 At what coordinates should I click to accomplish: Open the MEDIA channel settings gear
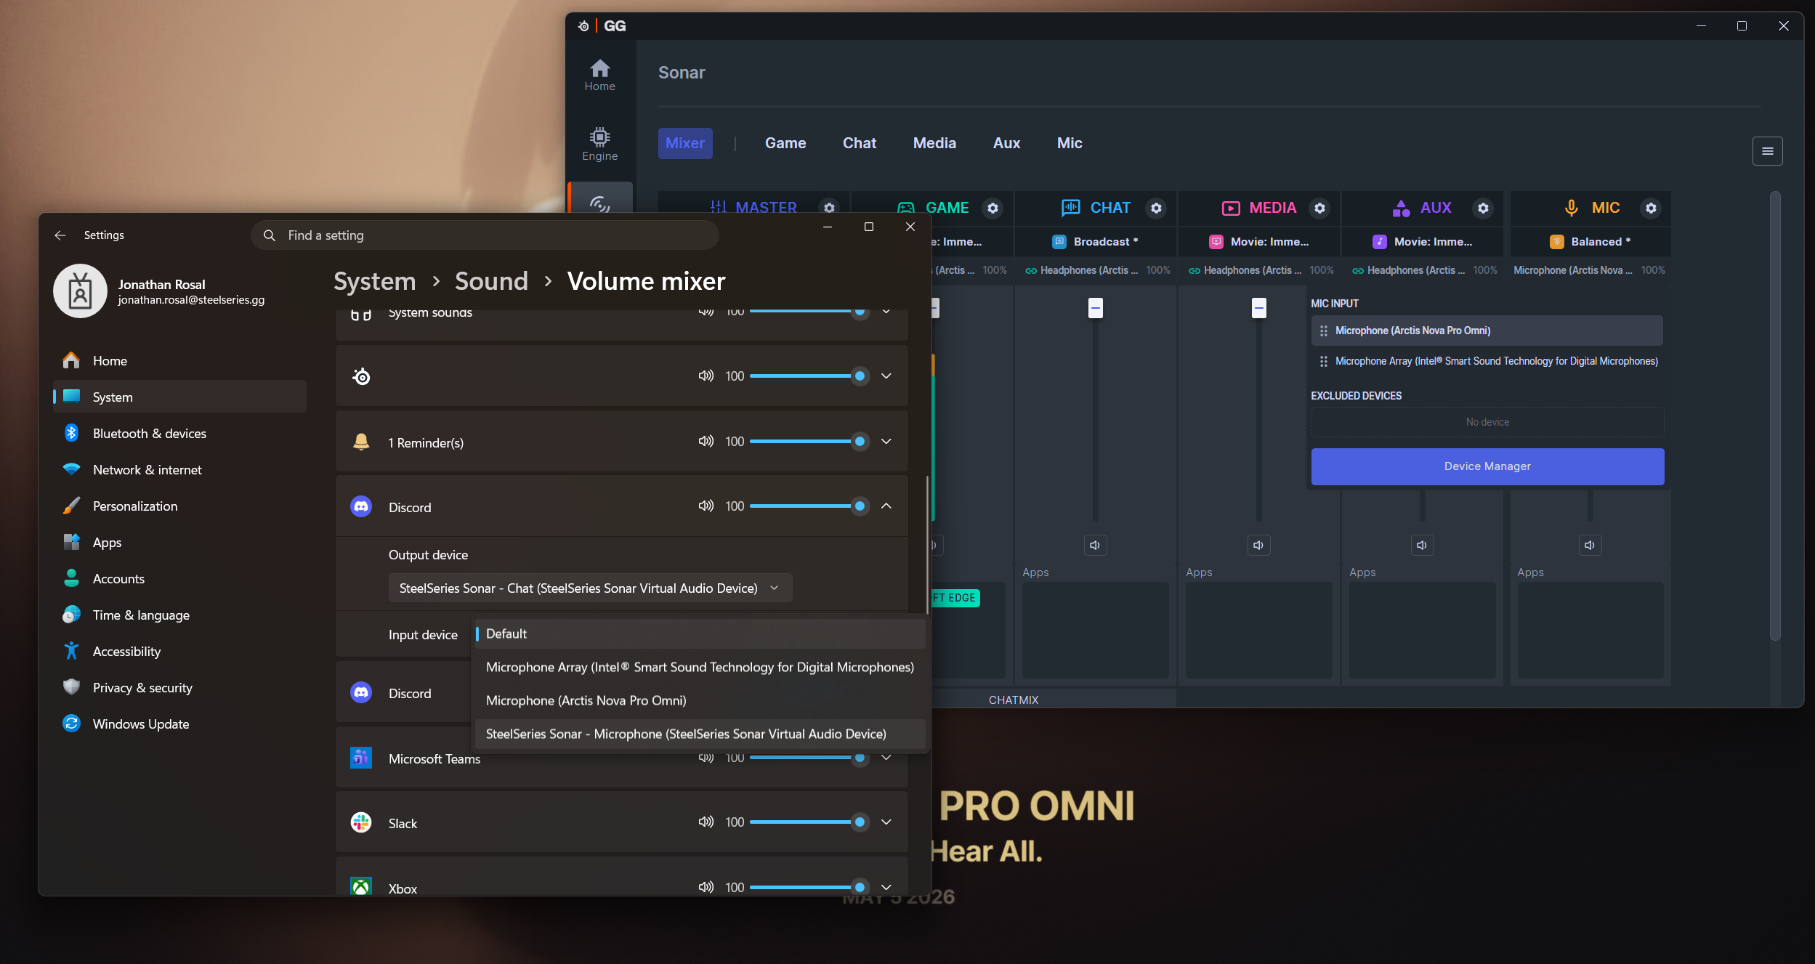tap(1319, 208)
